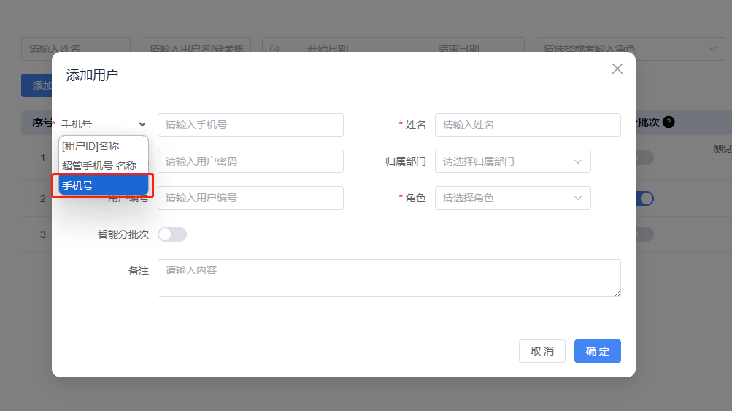Image resolution: width=732 pixels, height=411 pixels.
Task: Click the clock icon in the date range picker
Action: click(274, 49)
